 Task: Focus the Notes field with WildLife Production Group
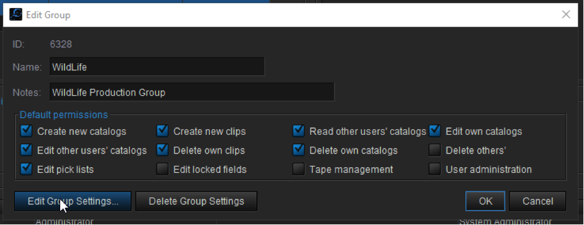coord(192,92)
